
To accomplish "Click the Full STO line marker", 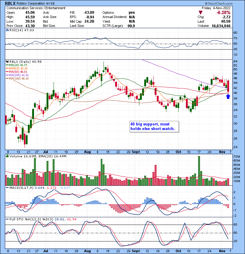I will (7, 219).
